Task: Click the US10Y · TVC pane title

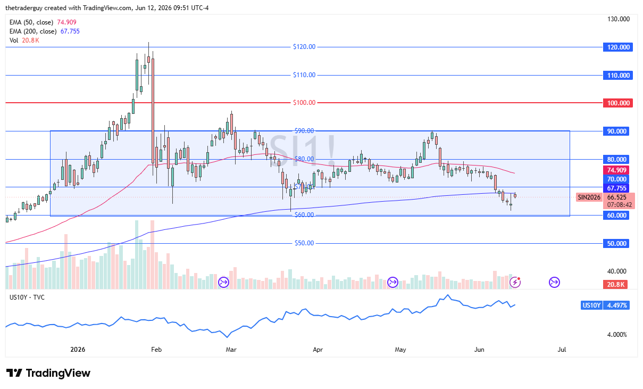Action: [27, 297]
